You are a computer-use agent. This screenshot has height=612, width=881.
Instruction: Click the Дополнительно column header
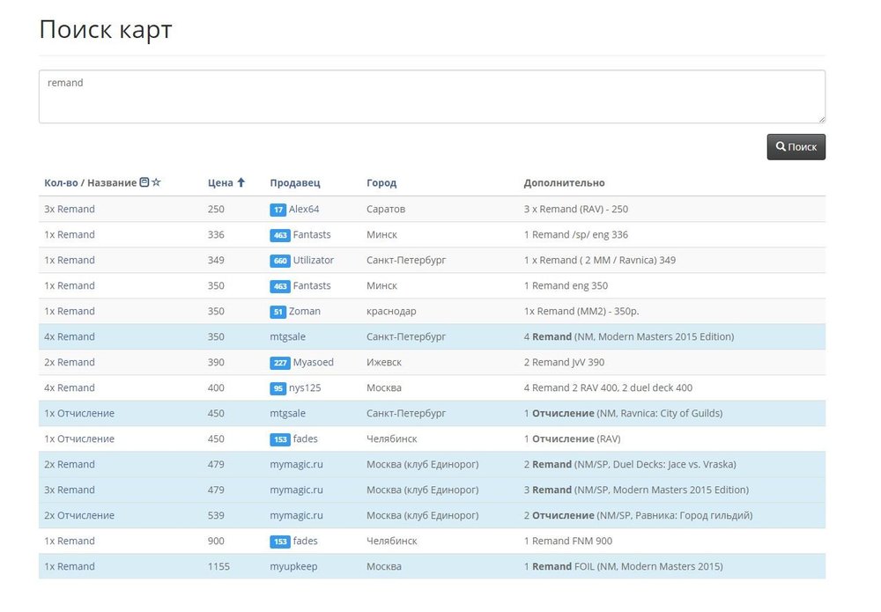click(x=564, y=183)
